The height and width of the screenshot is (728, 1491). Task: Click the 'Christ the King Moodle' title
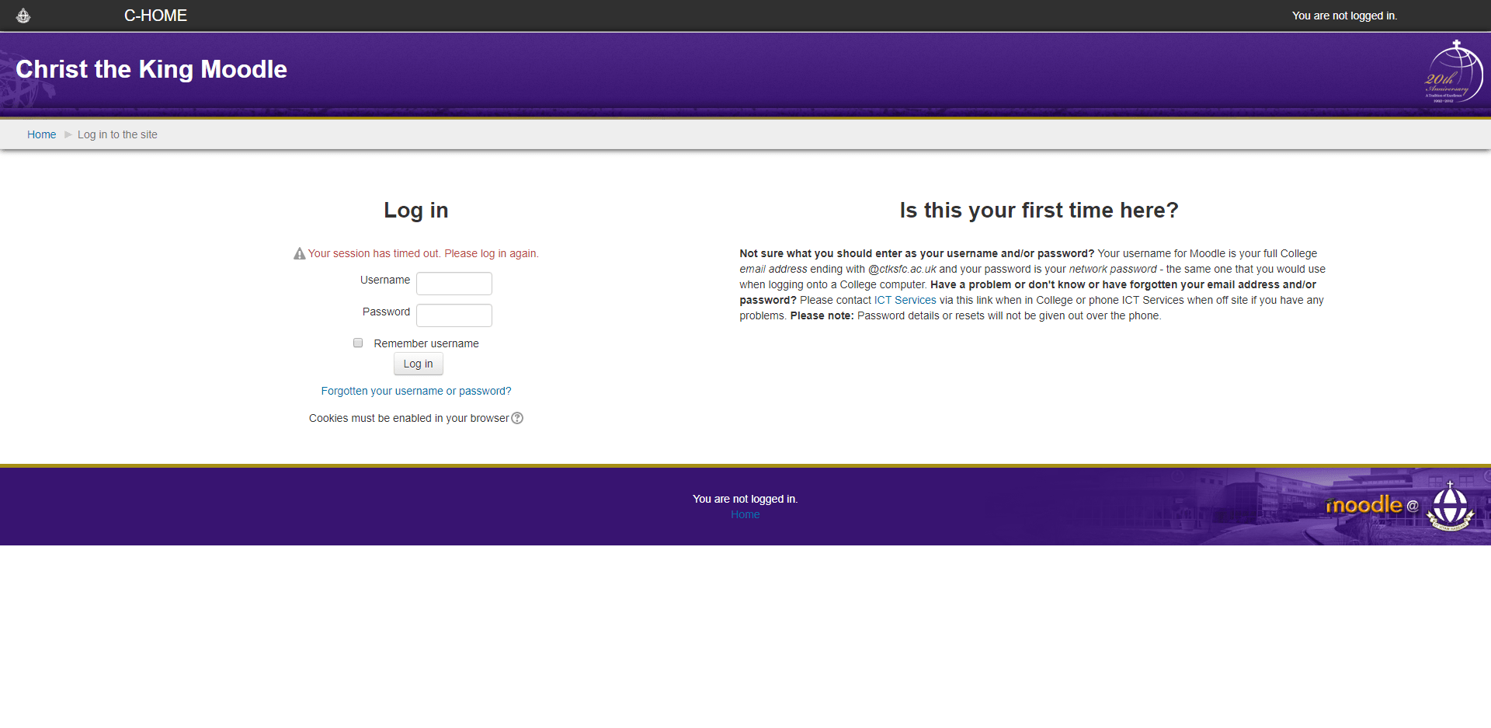tap(151, 69)
